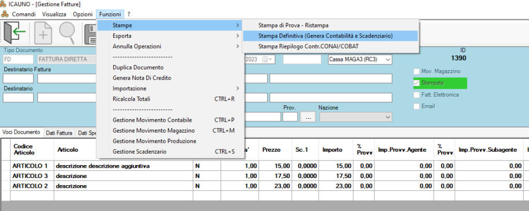Choose Duplica Documento from Funzioni menu
The image size is (529, 211).
(138, 67)
